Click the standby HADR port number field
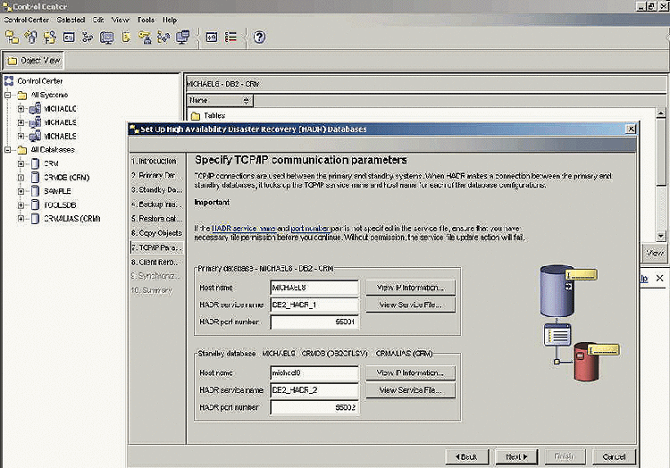 click(314, 407)
